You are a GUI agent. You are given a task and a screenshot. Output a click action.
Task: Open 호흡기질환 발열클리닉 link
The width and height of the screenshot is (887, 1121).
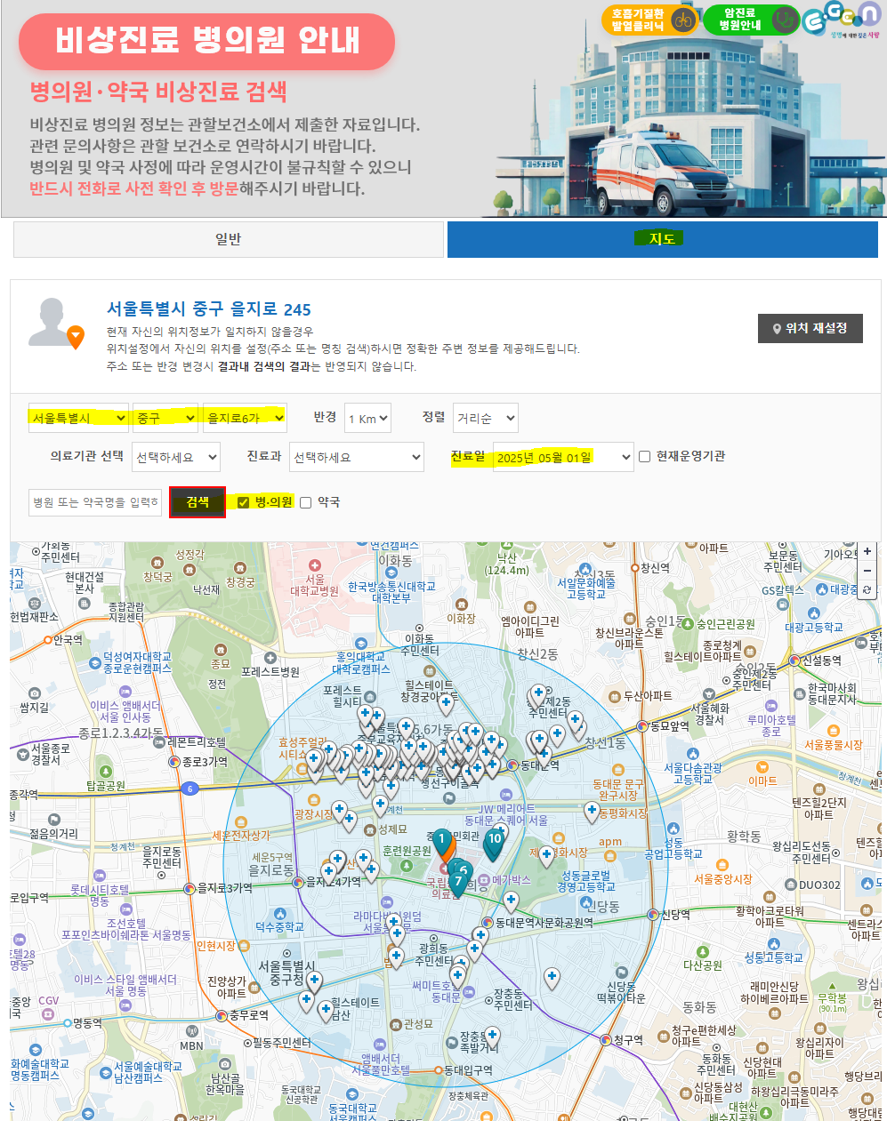[650, 20]
